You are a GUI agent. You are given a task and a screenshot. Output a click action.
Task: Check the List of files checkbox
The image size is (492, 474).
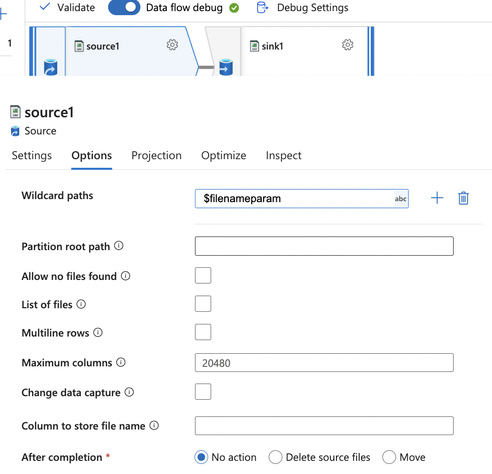click(x=203, y=304)
